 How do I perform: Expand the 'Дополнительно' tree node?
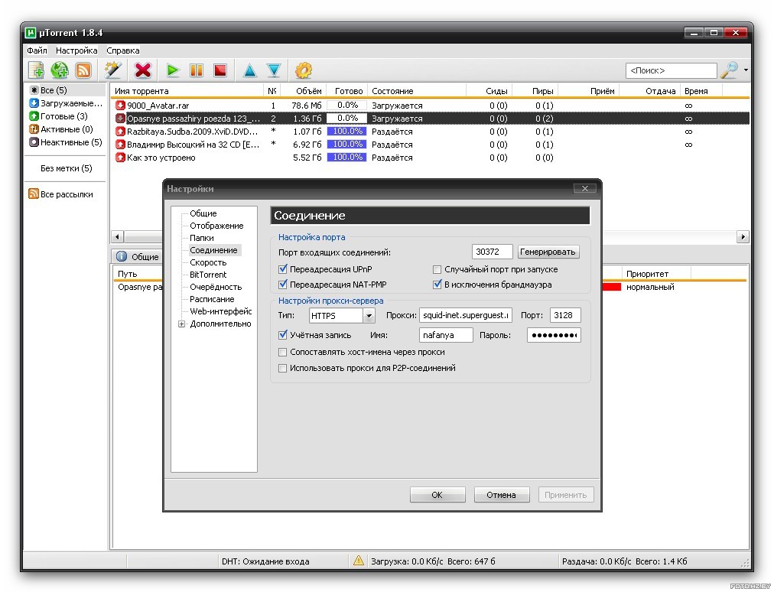182,324
